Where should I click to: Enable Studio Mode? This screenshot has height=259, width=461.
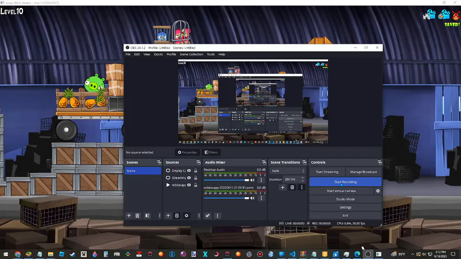coord(345,199)
